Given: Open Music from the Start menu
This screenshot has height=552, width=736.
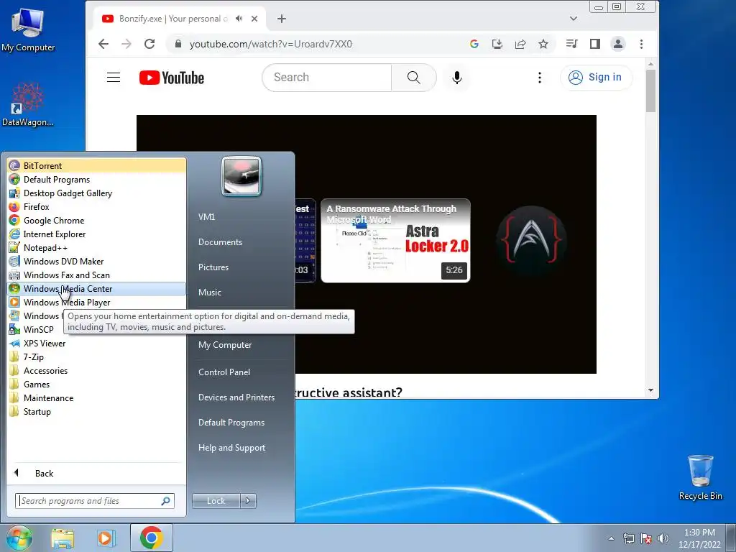Looking at the screenshot, I should [x=210, y=293].
